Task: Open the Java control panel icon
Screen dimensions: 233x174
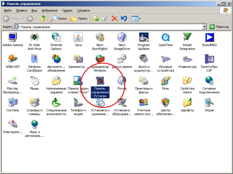Action: tap(78, 37)
